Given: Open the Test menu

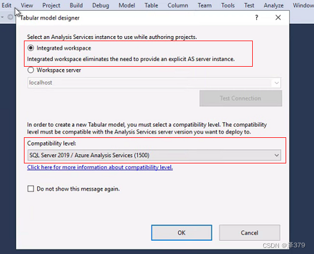Looking at the screenshot, I should tap(249, 5).
